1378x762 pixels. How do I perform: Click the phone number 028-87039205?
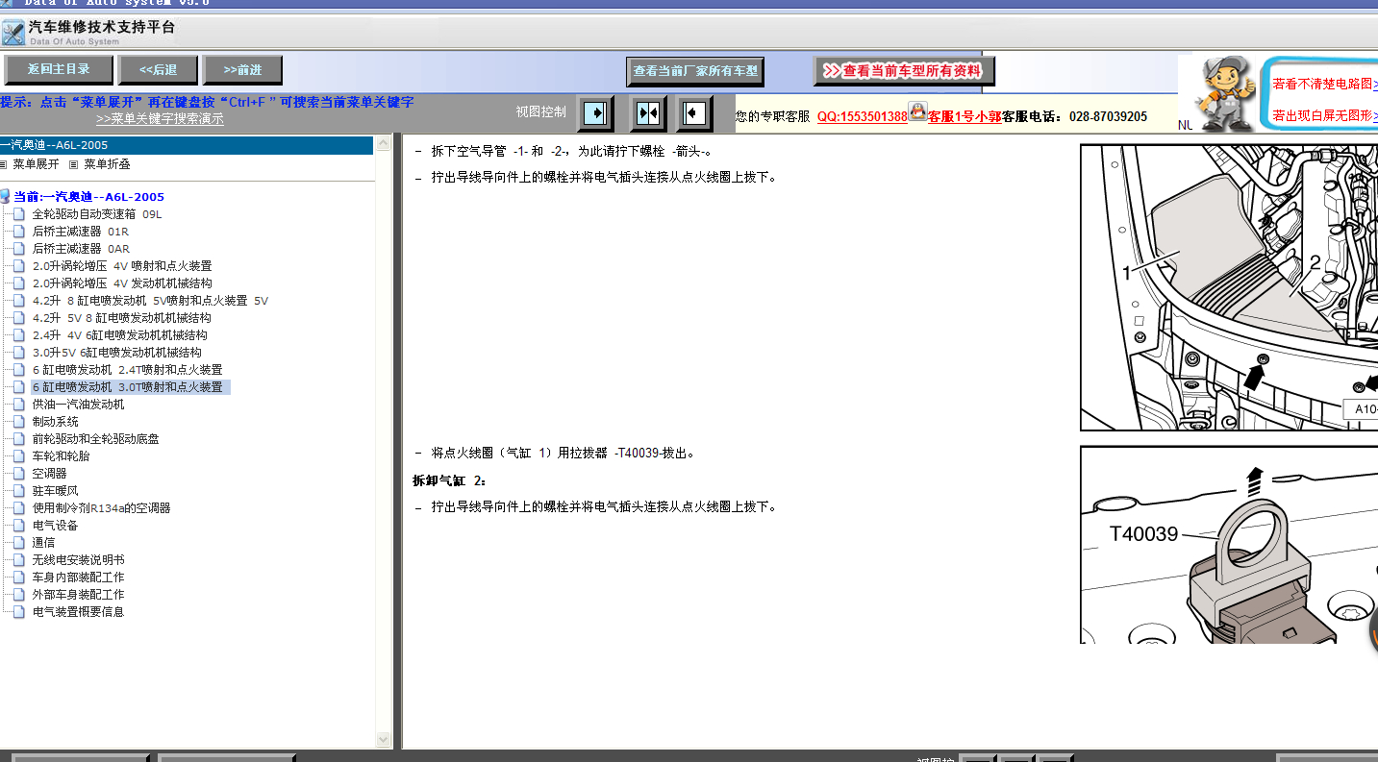point(1108,116)
